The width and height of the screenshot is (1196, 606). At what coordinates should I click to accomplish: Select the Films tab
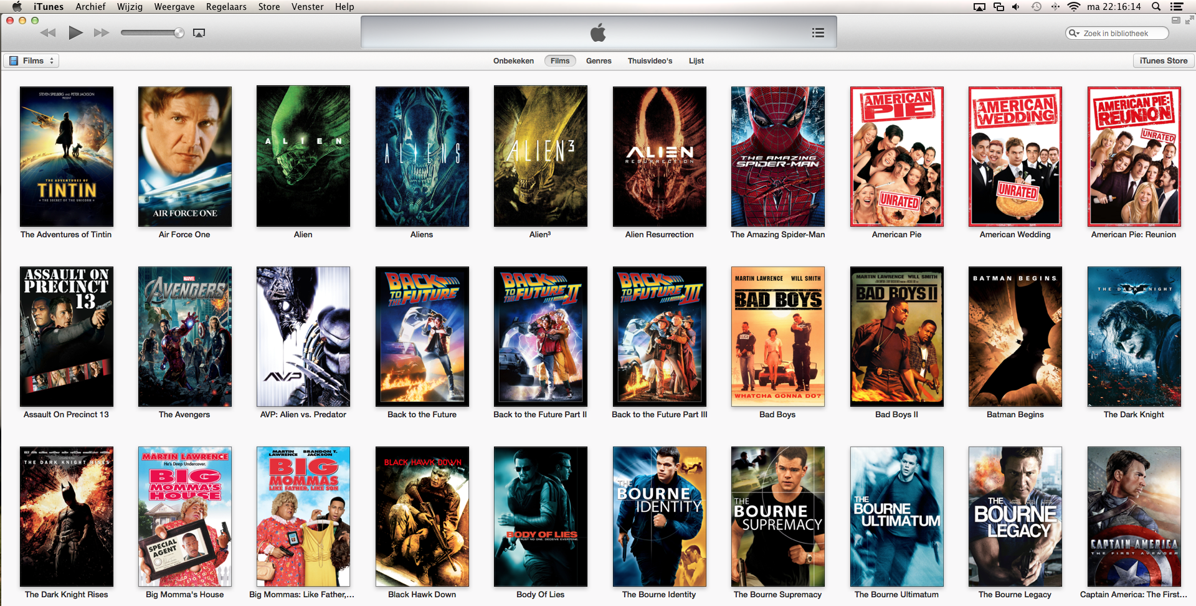(x=560, y=61)
